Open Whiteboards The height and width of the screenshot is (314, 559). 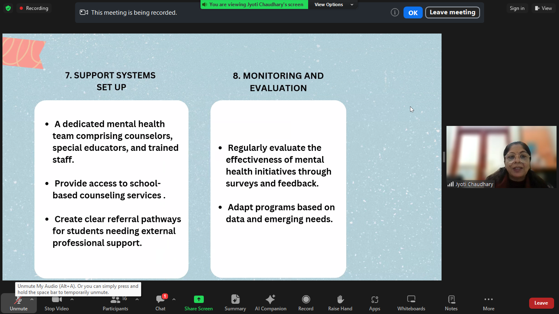click(x=411, y=303)
